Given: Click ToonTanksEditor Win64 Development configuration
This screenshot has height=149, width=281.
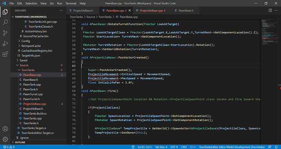Looking at the screenshot, I should click(232, 147).
